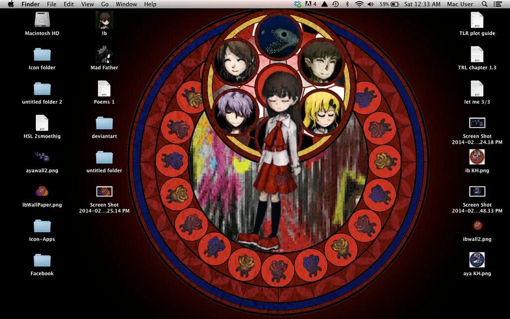
Task: Open the View menu
Action: [87, 4]
